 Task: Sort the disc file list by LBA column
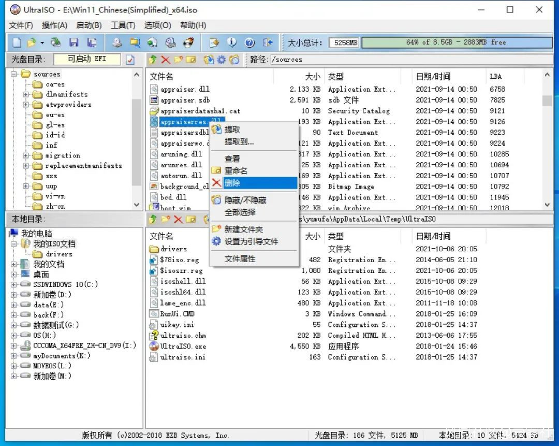click(504, 76)
